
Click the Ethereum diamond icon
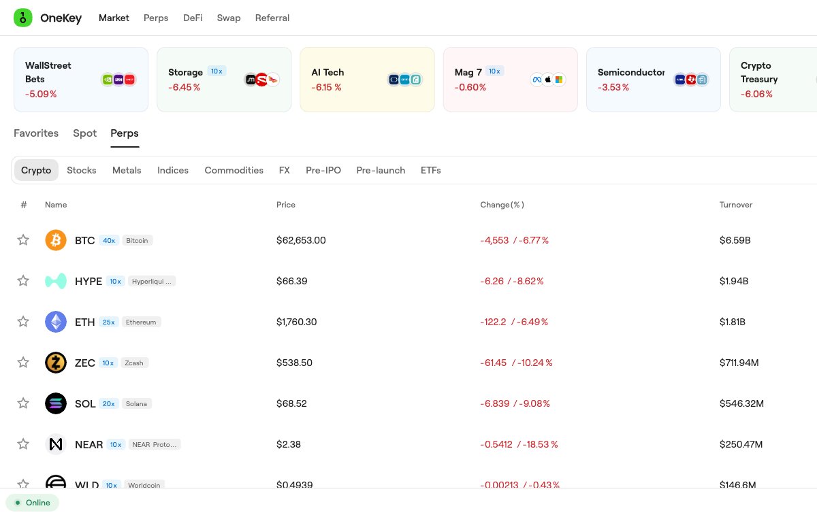(56, 322)
